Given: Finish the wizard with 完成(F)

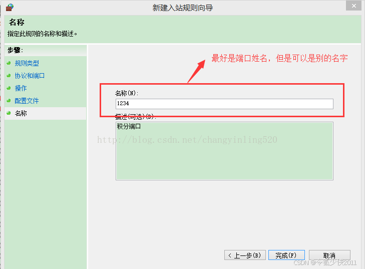Looking at the screenshot, I should click(x=286, y=255).
